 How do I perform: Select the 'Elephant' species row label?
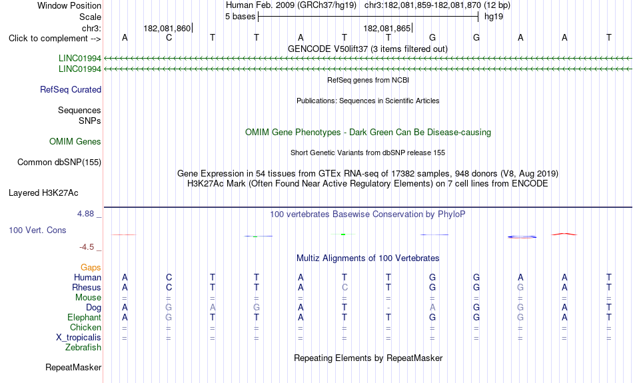[x=84, y=317]
